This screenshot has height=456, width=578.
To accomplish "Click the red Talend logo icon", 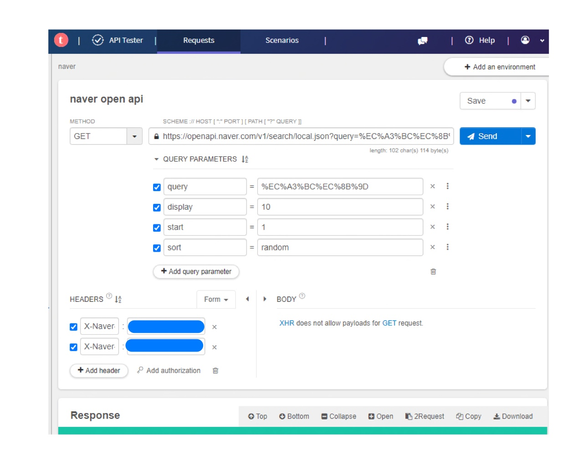I will coord(61,40).
